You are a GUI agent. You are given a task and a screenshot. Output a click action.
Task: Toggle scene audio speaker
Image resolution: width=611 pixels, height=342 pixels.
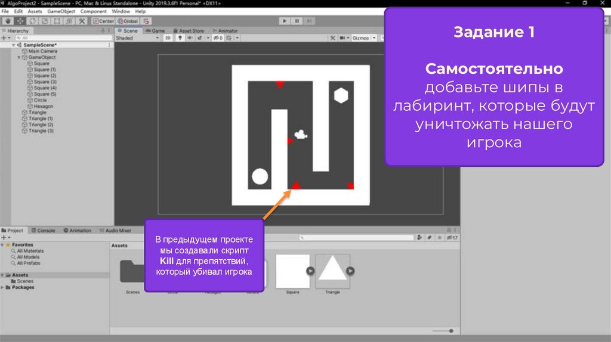tap(190, 38)
